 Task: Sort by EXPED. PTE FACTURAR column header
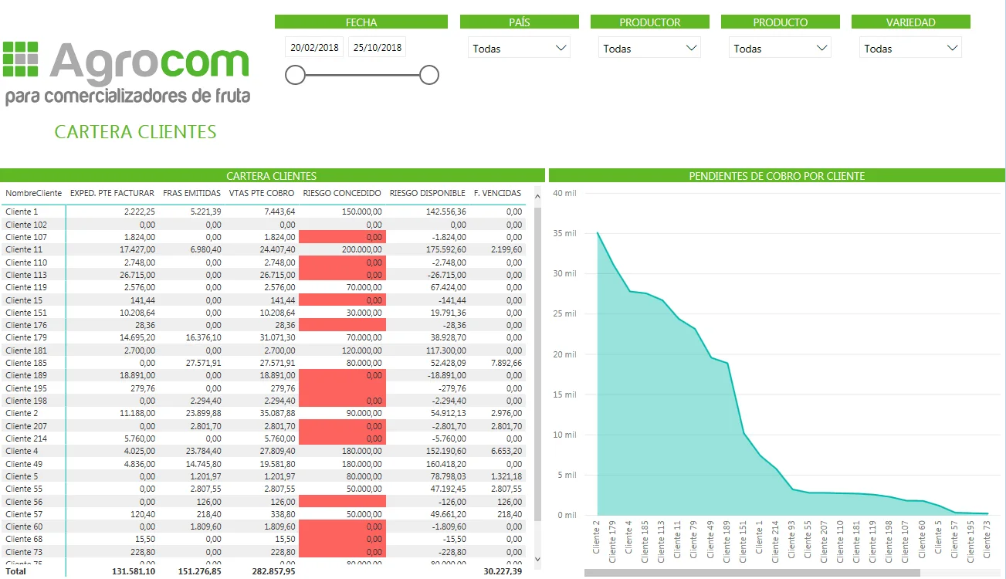click(x=113, y=193)
